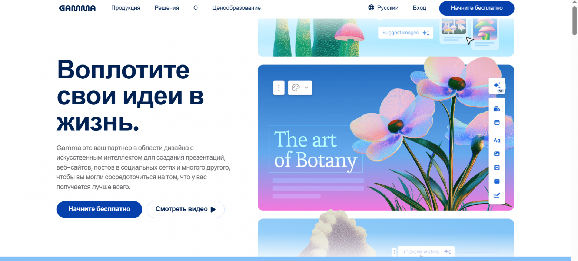
Task: Click the image insert icon in sidebar
Action: tap(497, 154)
